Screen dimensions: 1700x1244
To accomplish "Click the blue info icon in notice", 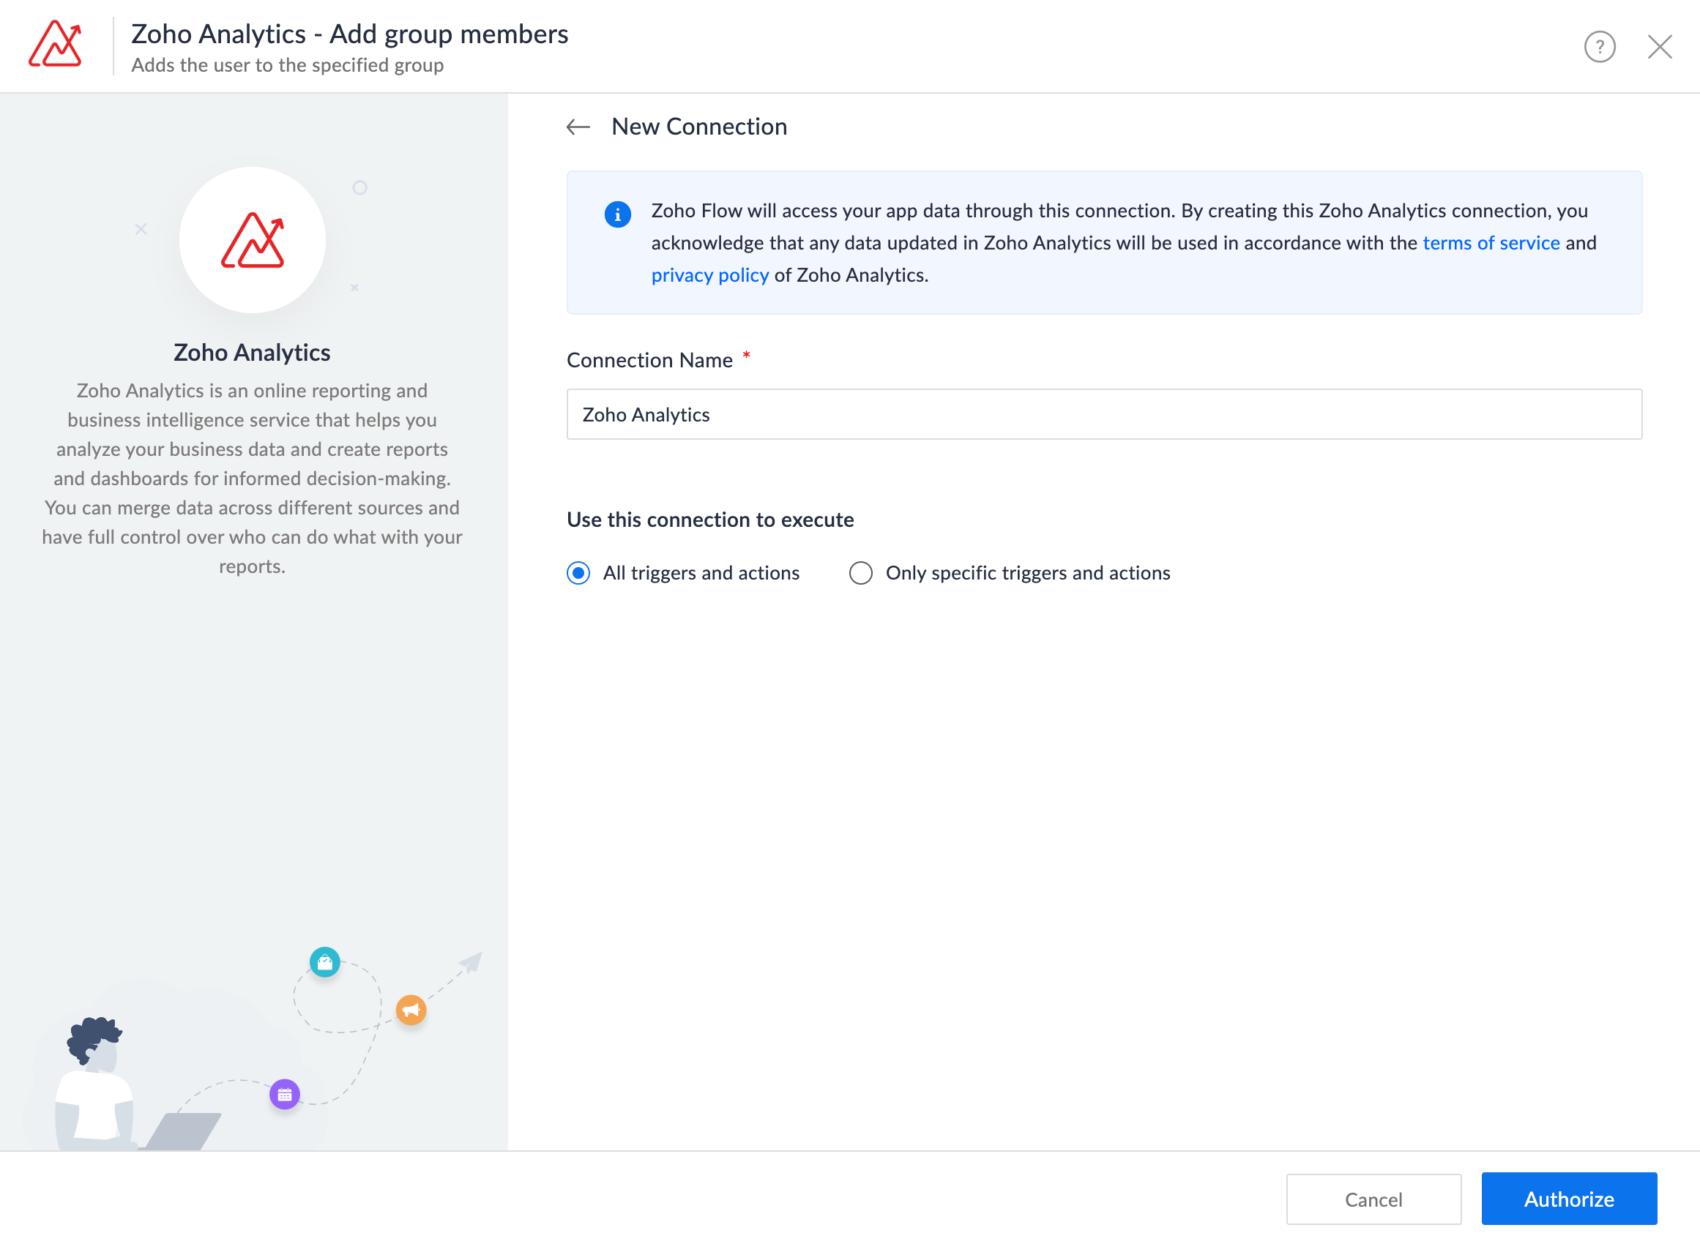I will [618, 214].
